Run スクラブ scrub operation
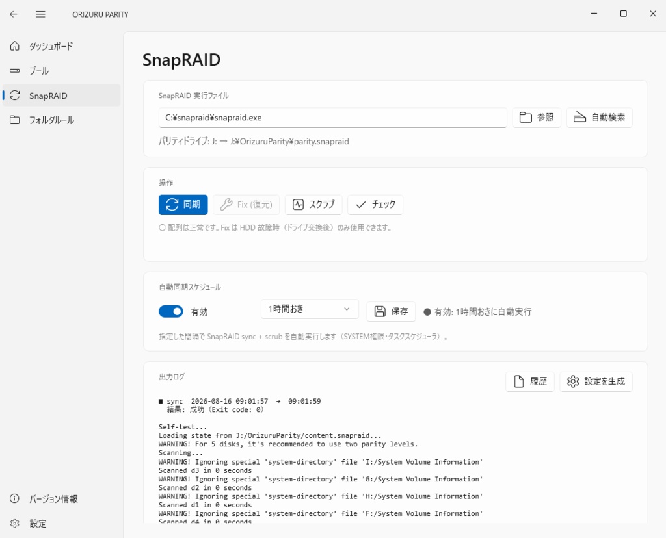 pyautogui.click(x=313, y=205)
